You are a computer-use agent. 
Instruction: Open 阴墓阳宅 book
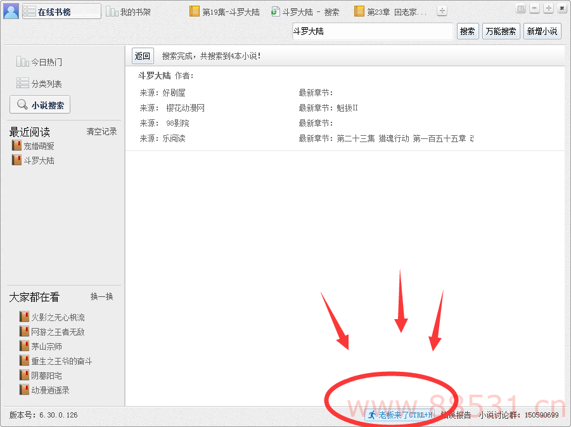(47, 376)
